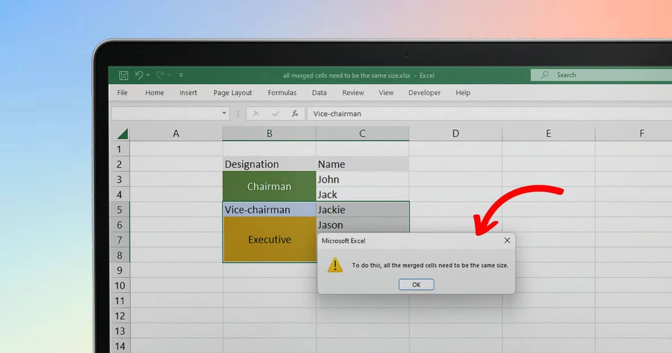The image size is (672, 353).
Task: Click the Redo arrow icon
Action: [160, 75]
